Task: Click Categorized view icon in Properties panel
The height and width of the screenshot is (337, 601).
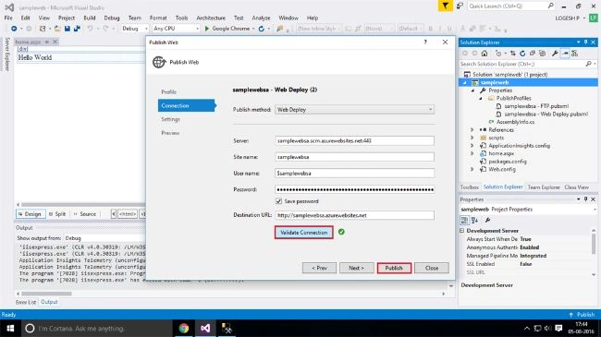Action: click(x=464, y=220)
